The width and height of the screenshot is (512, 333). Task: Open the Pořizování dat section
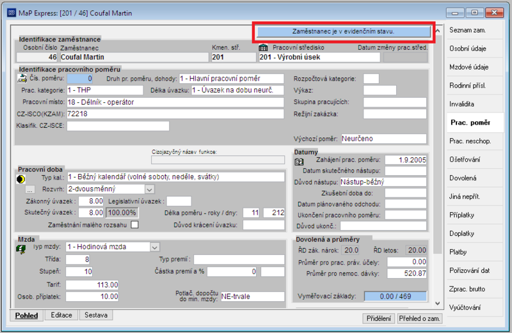tap(475, 270)
